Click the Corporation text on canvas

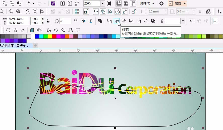pos(155,90)
